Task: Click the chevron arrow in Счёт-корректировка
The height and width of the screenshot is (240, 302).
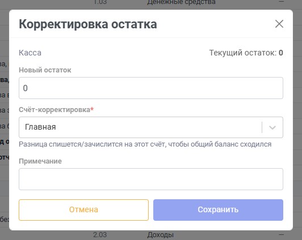Action: coord(272,127)
